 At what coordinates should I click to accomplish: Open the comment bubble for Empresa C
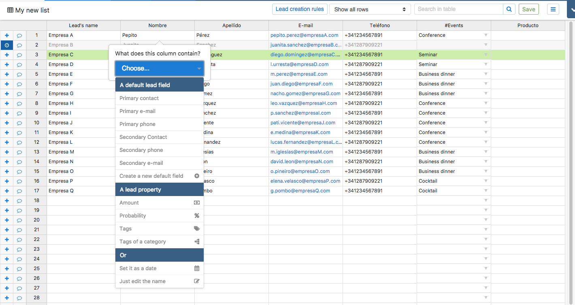[19, 54]
